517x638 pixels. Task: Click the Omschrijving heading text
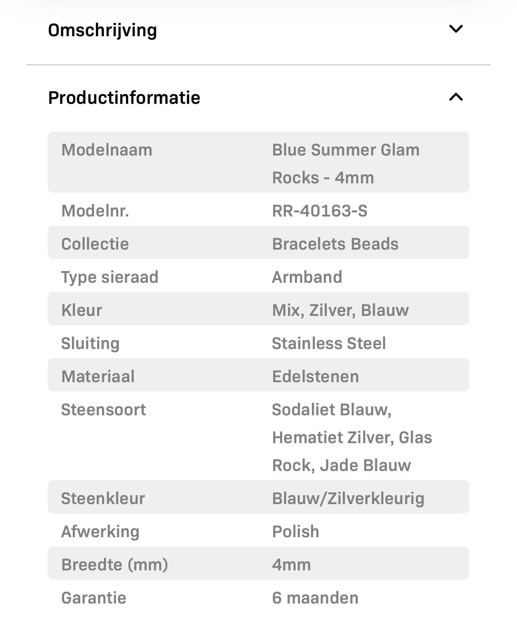(103, 30)
